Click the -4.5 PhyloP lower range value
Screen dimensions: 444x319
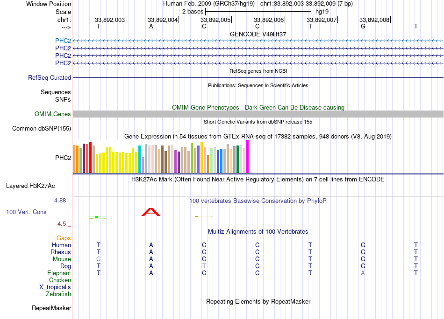click(x=61, y=224)
